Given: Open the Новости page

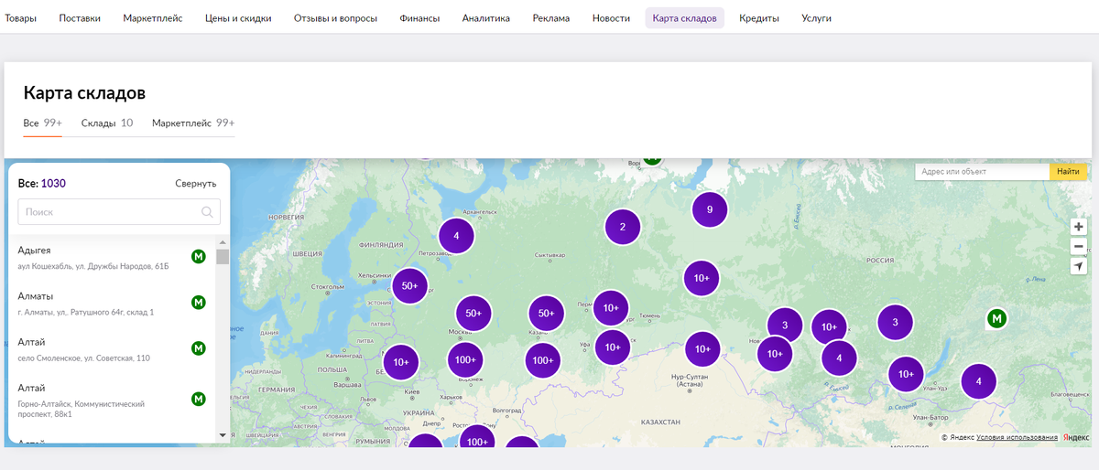Looking at the screenshot, I should click(611, 18).
